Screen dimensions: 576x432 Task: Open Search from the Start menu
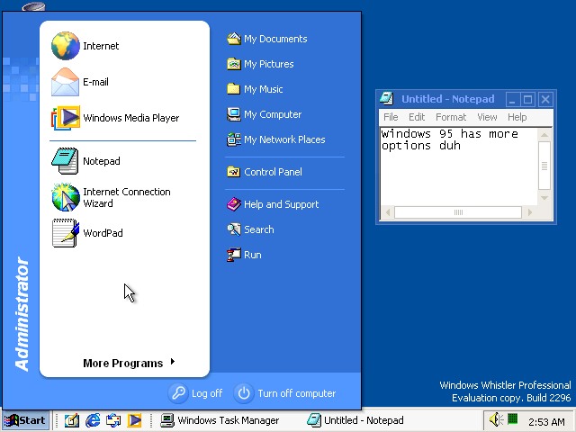(250, 229)
